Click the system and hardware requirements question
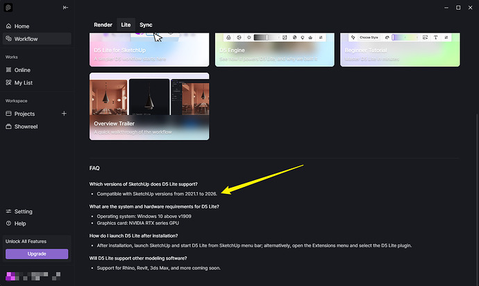 click(154, 206)
